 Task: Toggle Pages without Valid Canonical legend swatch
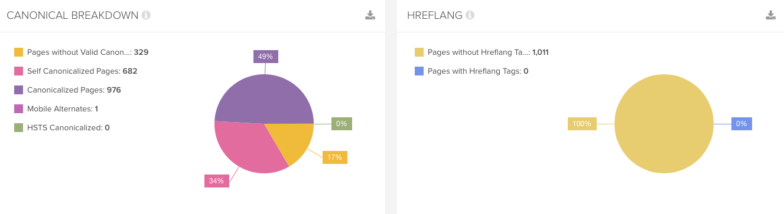(x=18, y=52)
